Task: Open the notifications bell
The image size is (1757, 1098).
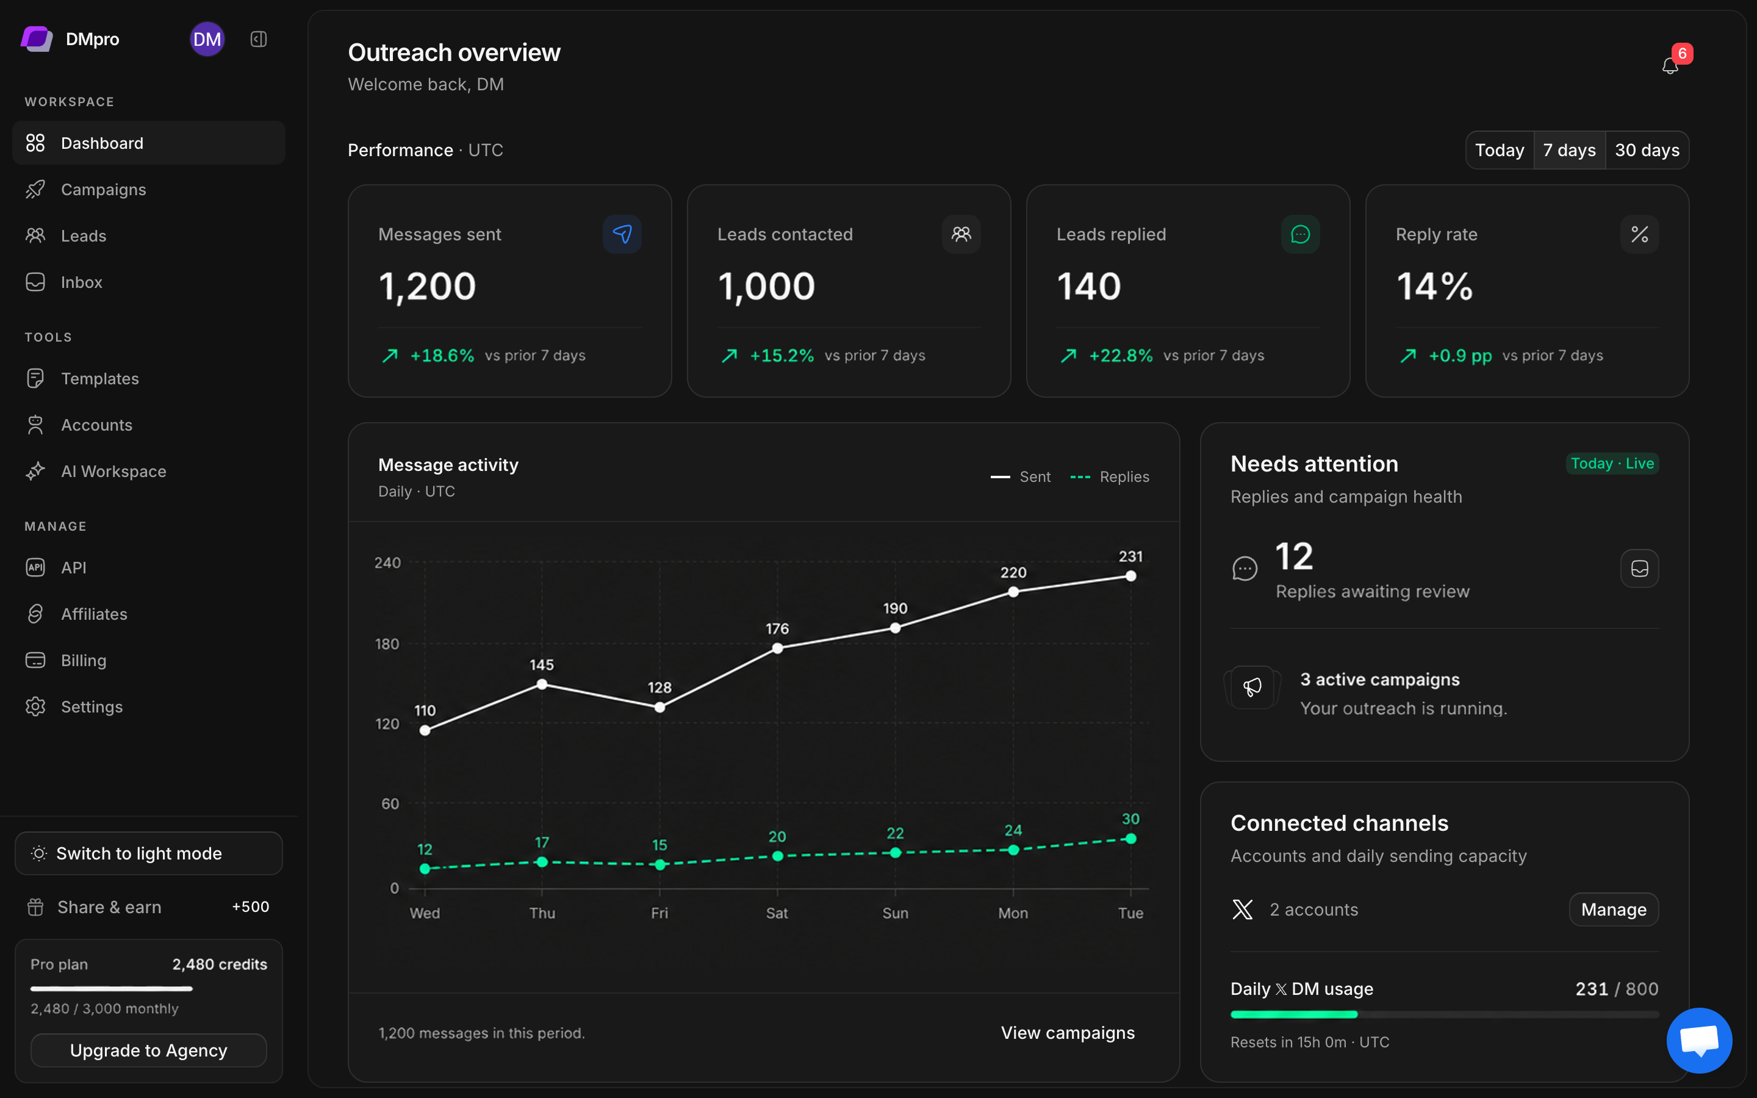Action: click(x=1670, y=66)
